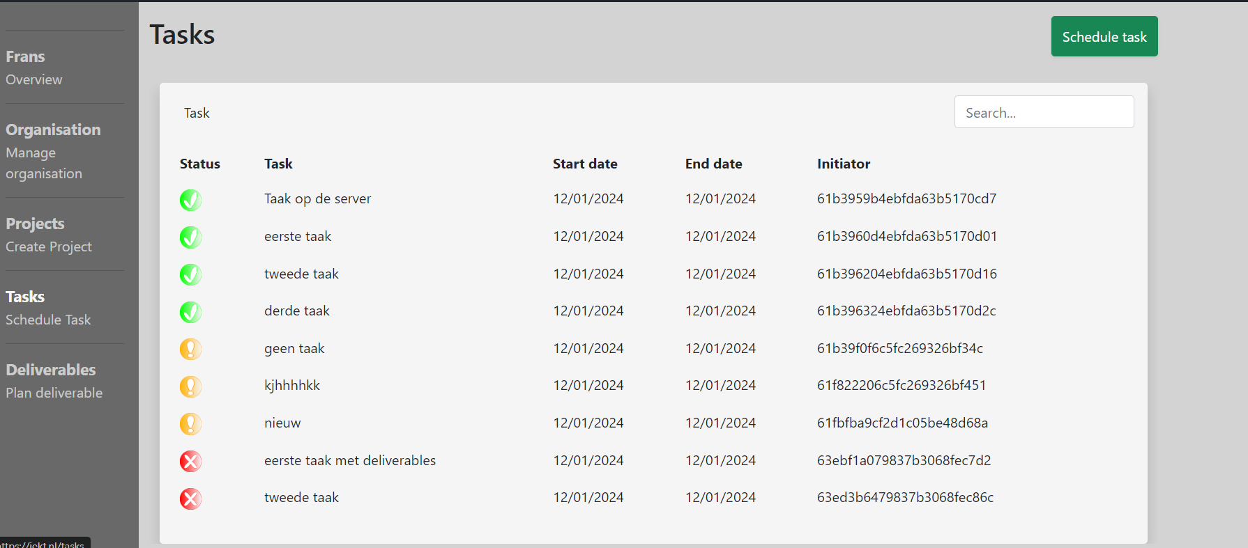This screenshot has width=1248, height=548.
Task: Click yellow warning icon for 'kjhhhhkk'
Action: [190, 386]
